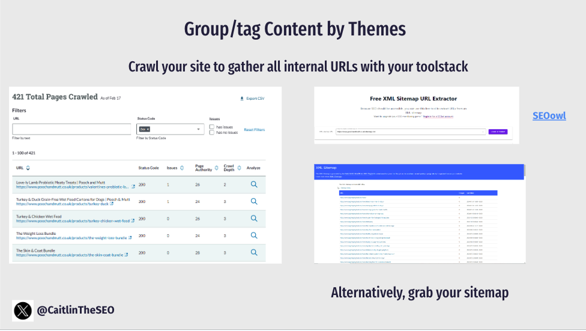Click the URL filter text field
Screen dimensions: 586x331
(x=71, y=129)
